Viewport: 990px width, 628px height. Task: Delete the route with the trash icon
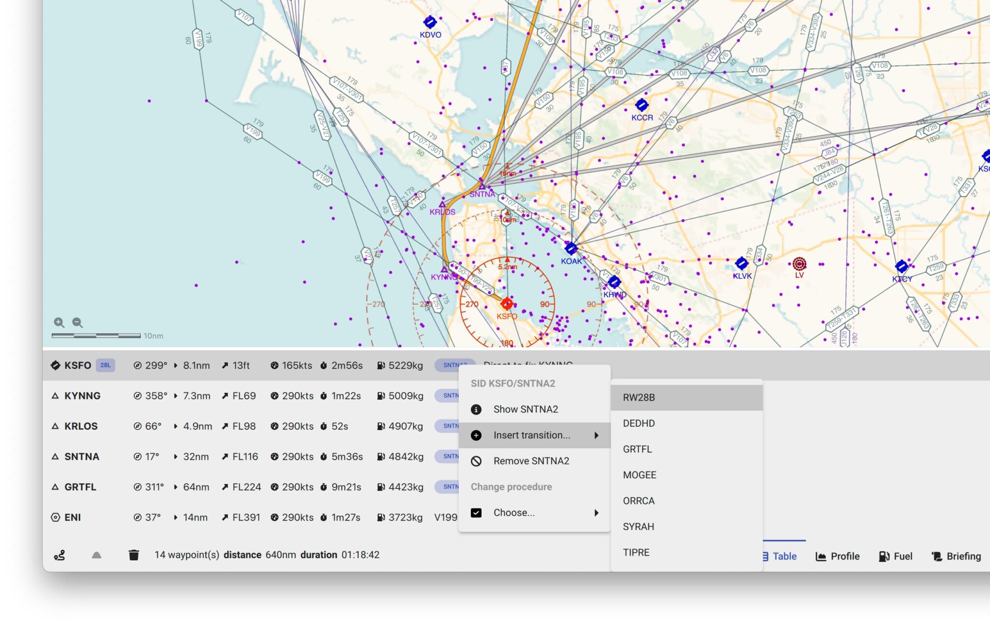[134, 555]
